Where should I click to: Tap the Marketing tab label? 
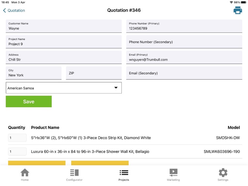point(173,180)
